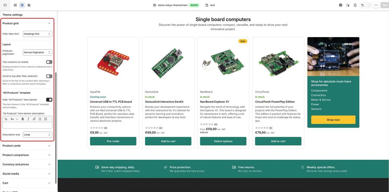The width and height of the screenshot is (389, 192).
Task: Click inside the hero banner description text box
Action: click(x=27, y=125)
